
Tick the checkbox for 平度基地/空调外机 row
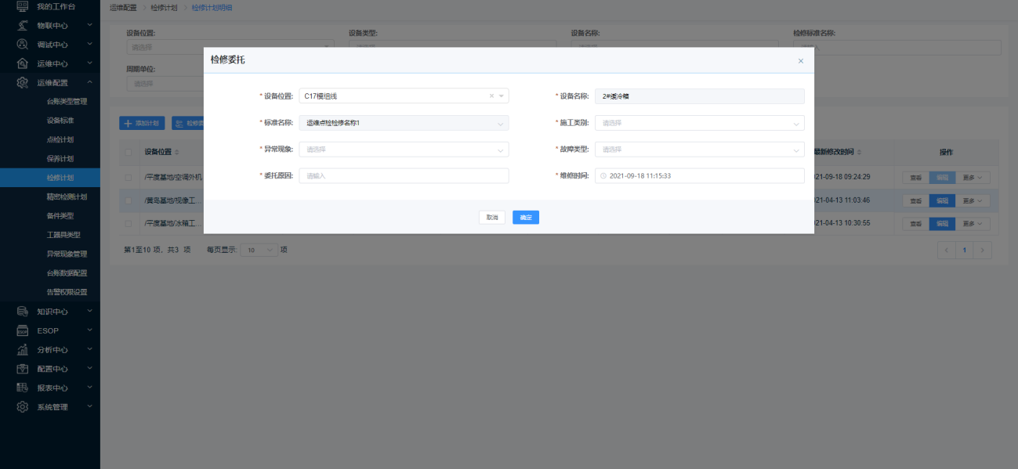129,177
